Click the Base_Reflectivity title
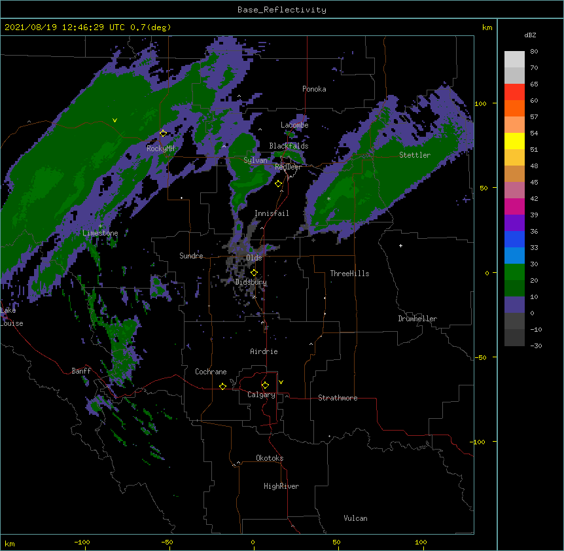The width and height of the screenshot is (564, 551). 282,10
